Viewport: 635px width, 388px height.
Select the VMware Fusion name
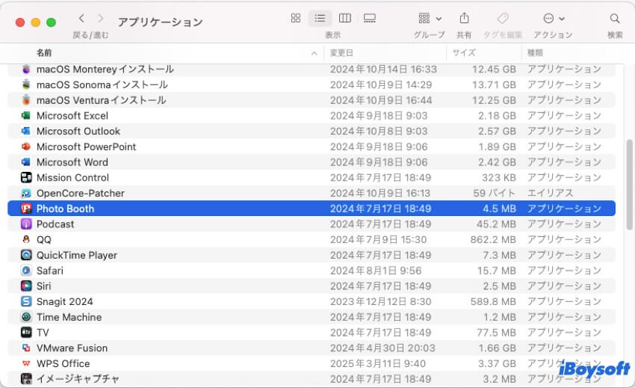click(72, 348)
